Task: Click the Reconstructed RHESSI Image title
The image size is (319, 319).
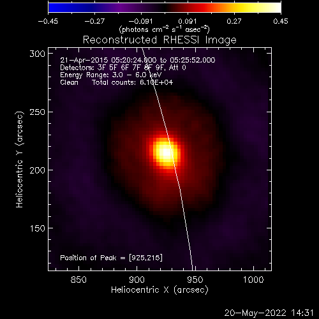Action: point(159,40)
